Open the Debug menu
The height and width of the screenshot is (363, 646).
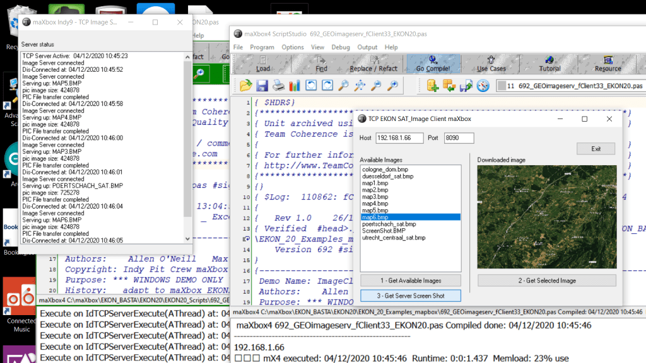[x=340, y=47]
